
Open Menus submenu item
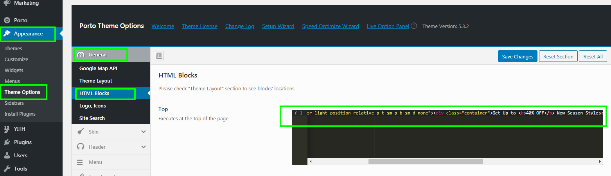point(12,81)
